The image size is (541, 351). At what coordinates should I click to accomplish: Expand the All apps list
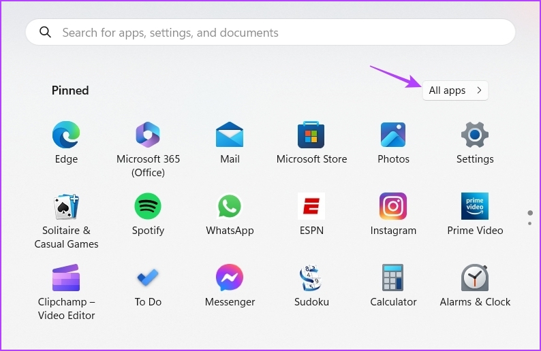point(455,90)
